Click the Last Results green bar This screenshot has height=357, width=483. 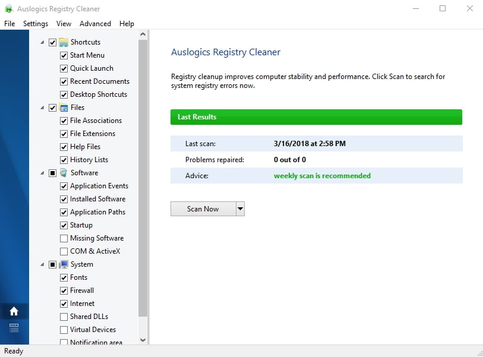[x=316, y=117]
